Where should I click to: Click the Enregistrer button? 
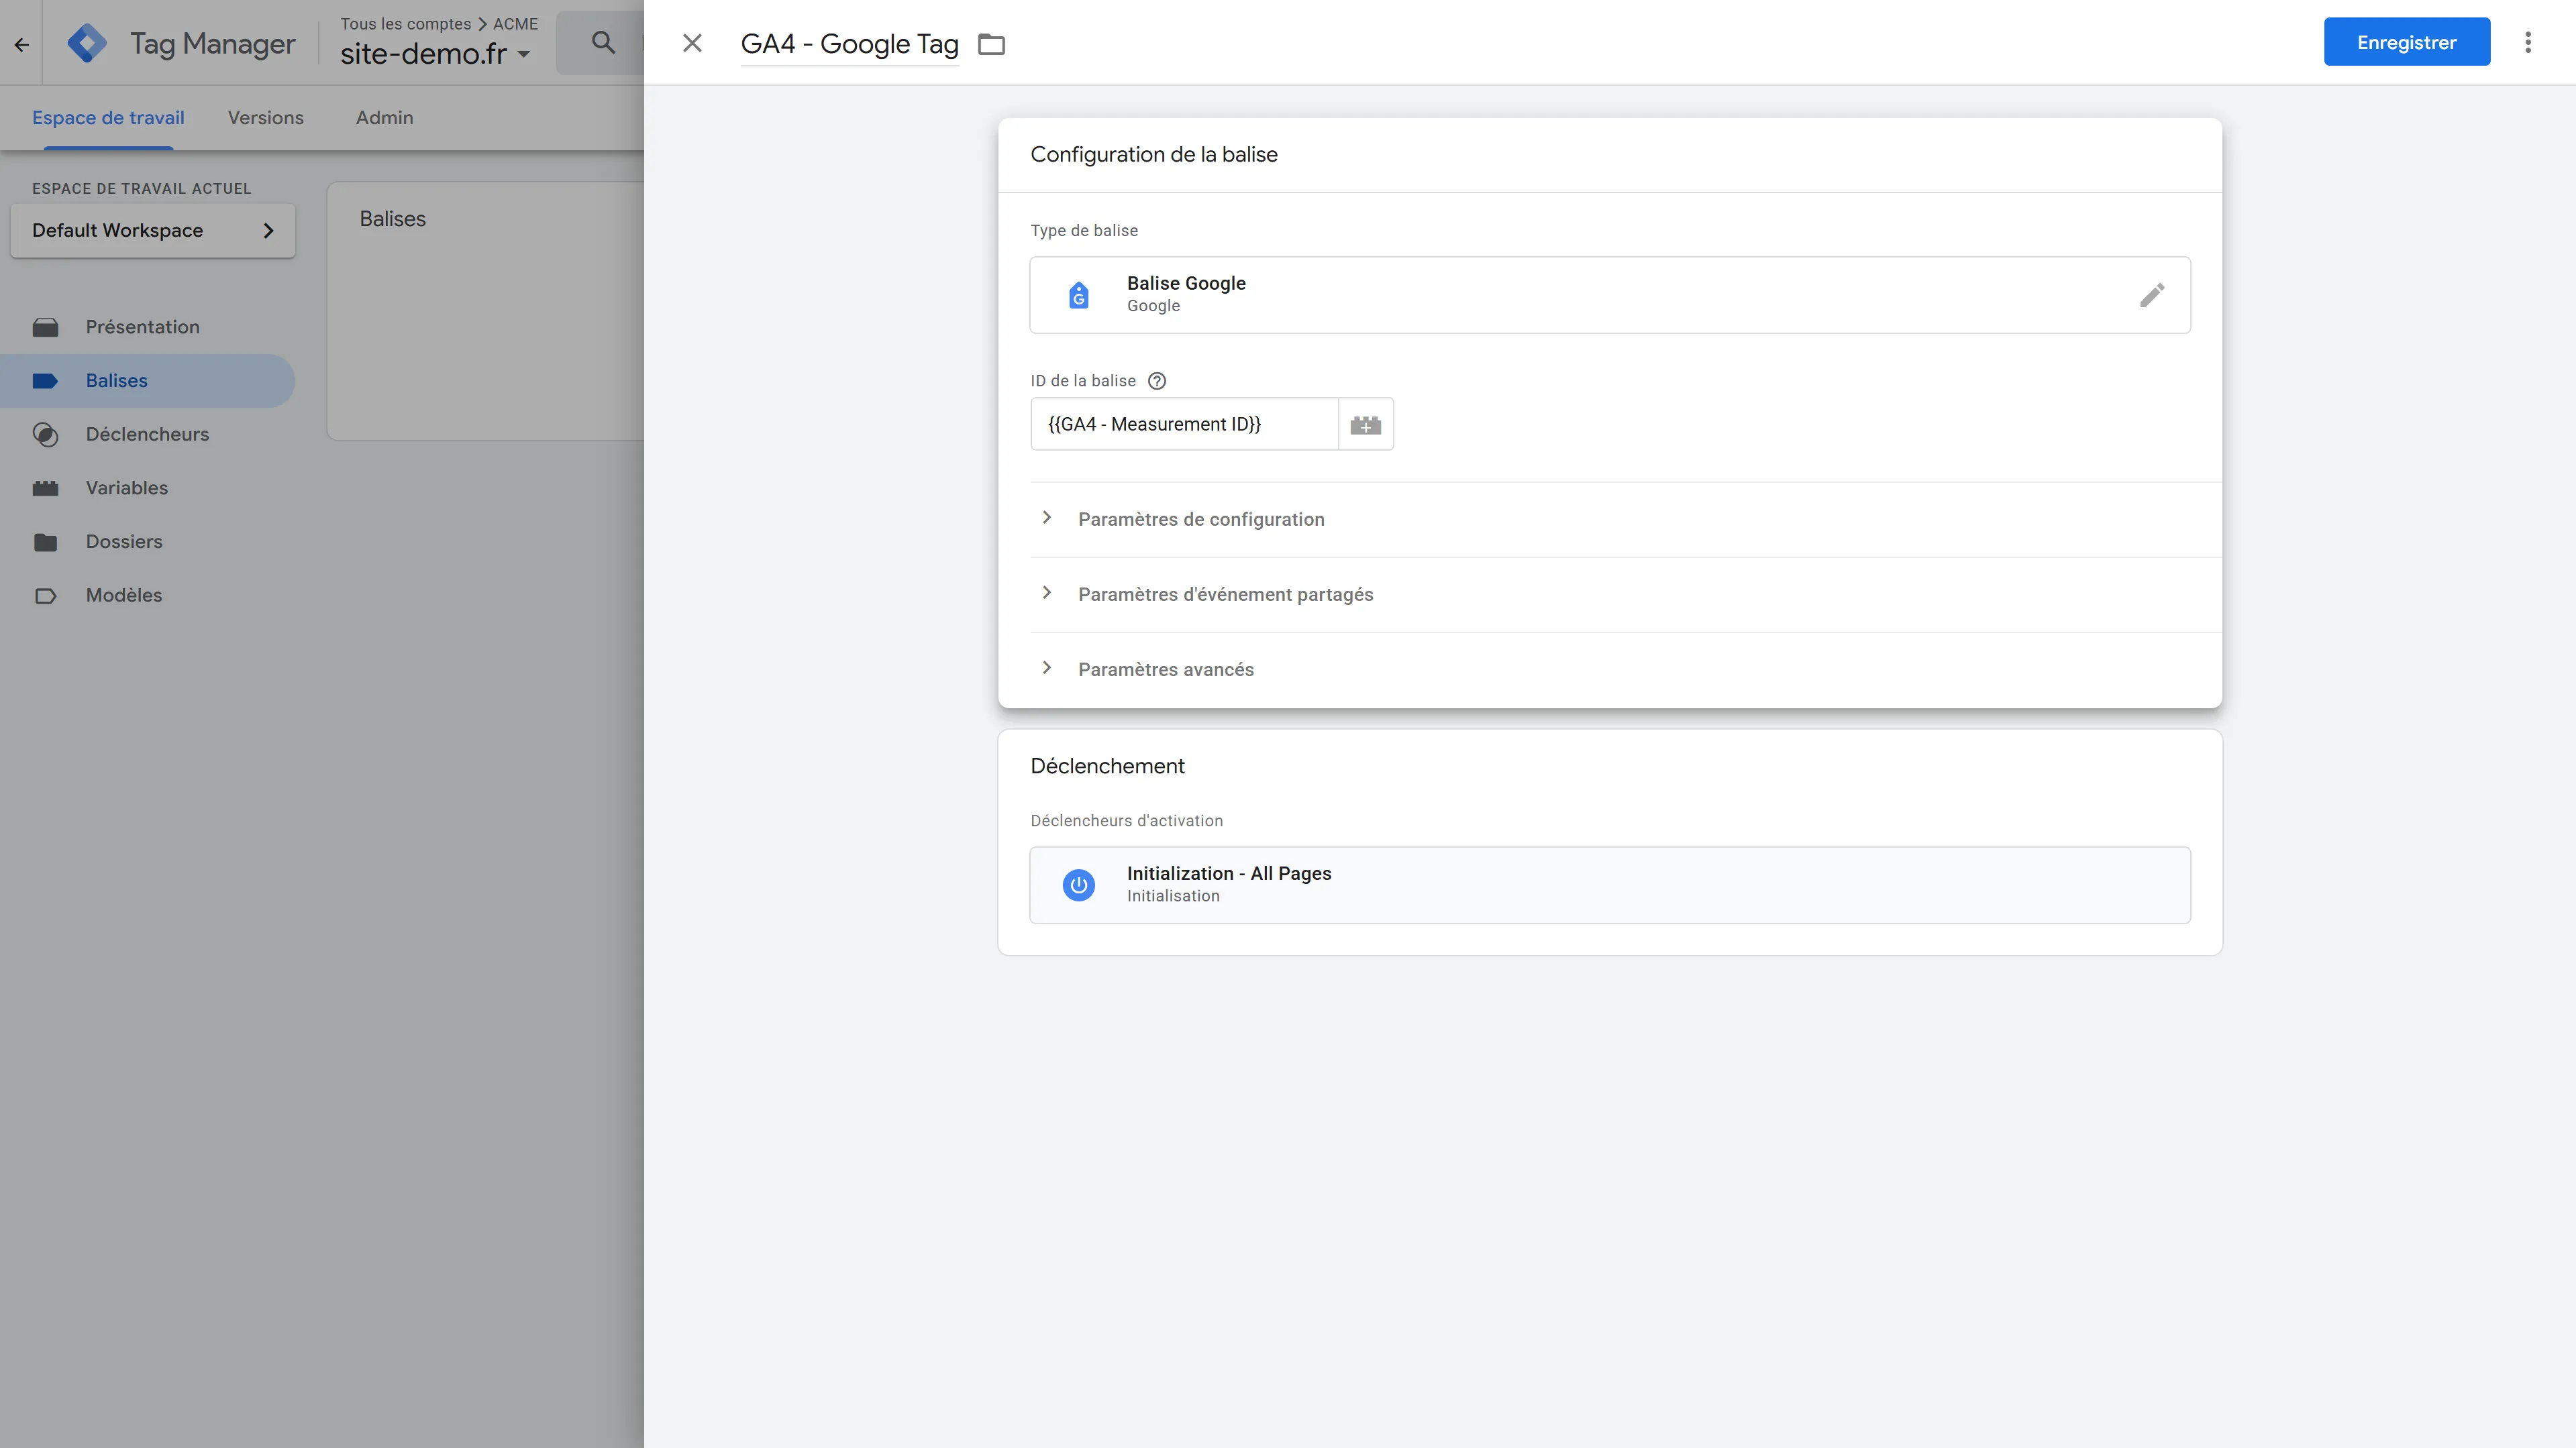coord(2406,42)
